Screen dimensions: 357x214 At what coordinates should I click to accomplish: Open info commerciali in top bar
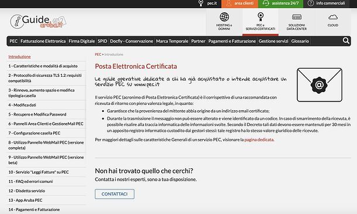(x=327, y=4)
